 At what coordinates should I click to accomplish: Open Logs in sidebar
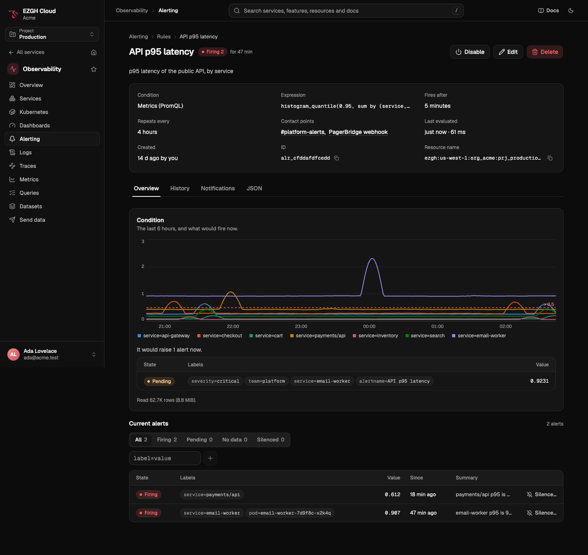(x=52, y=152)
